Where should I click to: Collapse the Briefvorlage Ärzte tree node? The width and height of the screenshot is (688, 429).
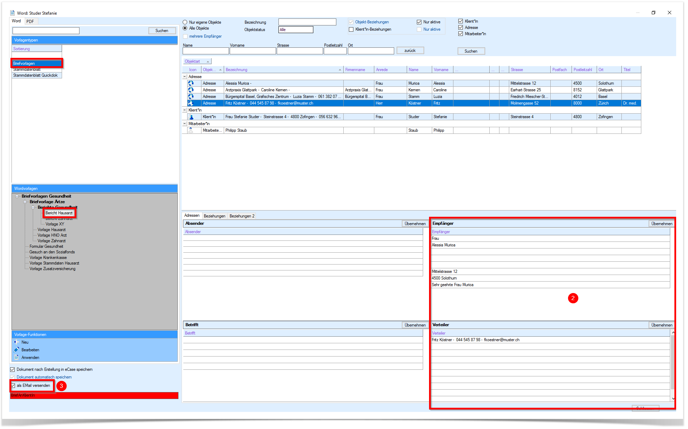click(25, 202)
